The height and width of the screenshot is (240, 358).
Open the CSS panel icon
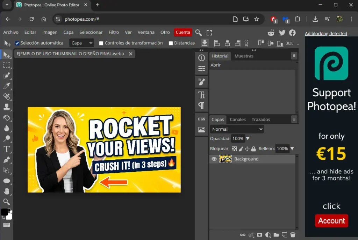pos(202,119)
